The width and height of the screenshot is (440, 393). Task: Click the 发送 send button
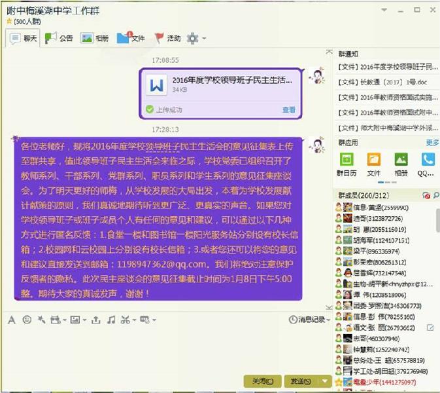click(x=299, y=381)
